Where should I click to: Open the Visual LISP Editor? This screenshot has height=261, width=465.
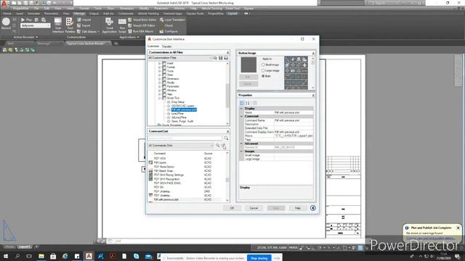142,25
